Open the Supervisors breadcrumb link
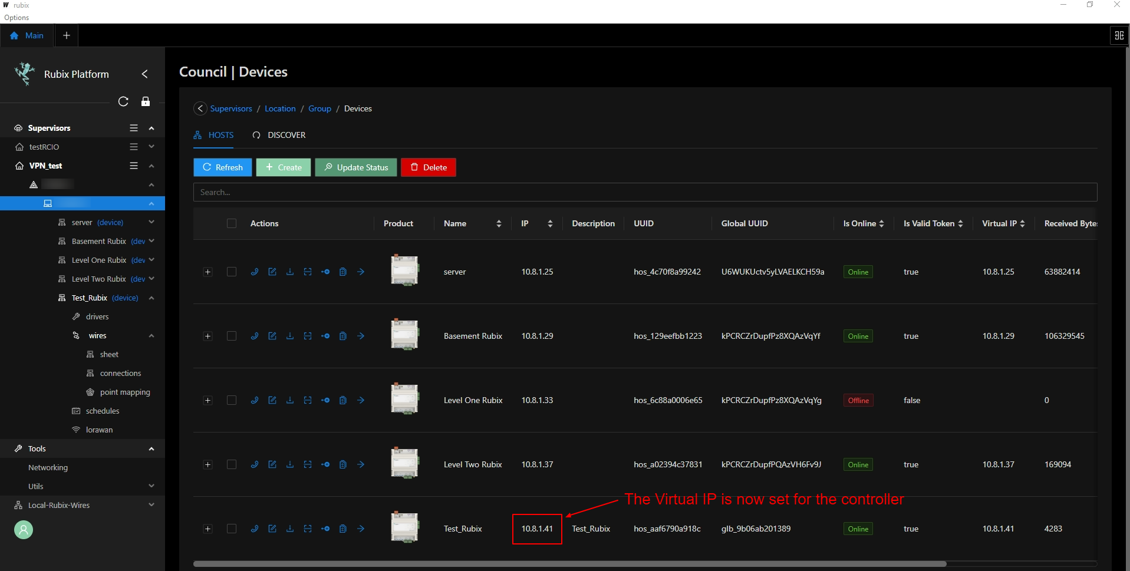 231,108
